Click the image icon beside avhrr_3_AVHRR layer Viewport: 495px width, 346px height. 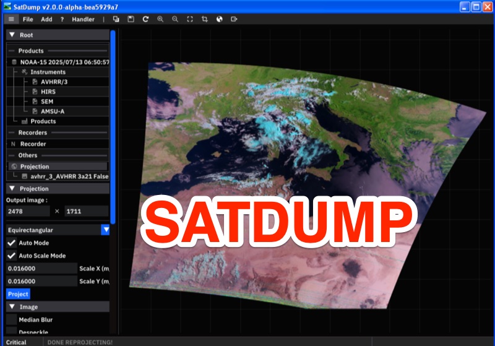coord(25,176)
